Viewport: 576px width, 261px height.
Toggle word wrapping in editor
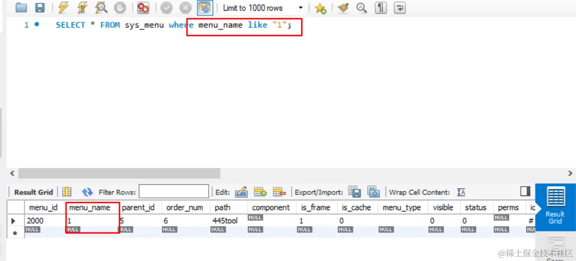coord(400,8)
